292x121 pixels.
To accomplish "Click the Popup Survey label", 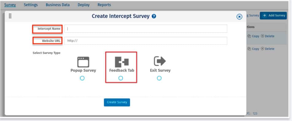I will 83,70.
